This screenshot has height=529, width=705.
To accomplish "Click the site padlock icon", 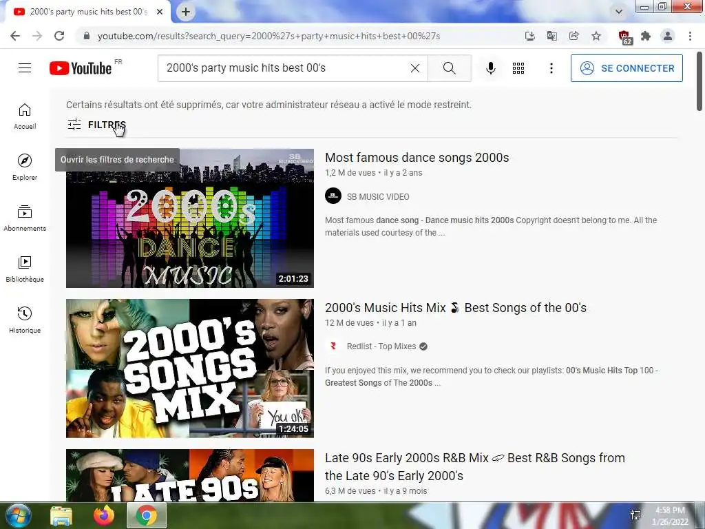I will (x=87, y=36).
